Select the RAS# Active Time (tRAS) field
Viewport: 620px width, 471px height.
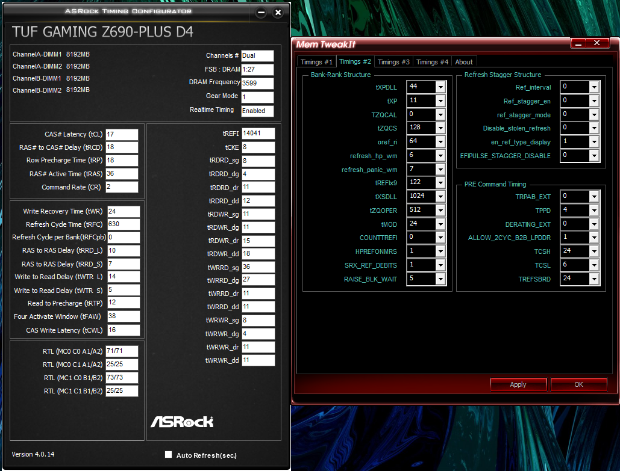(122, 174)
